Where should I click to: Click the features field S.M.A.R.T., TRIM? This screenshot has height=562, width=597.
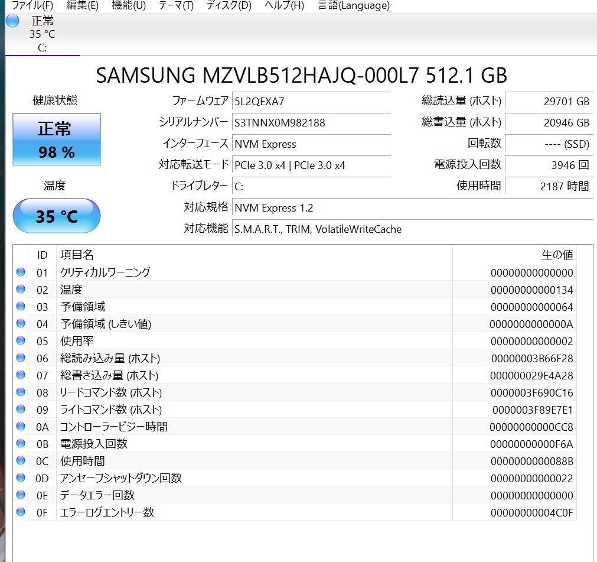(412, 229)
